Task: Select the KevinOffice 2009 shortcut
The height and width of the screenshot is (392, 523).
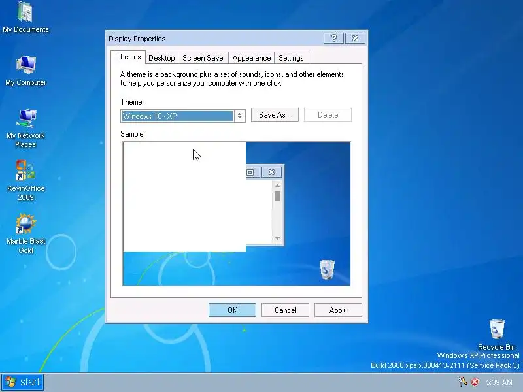Action: [x=25, y=181]
